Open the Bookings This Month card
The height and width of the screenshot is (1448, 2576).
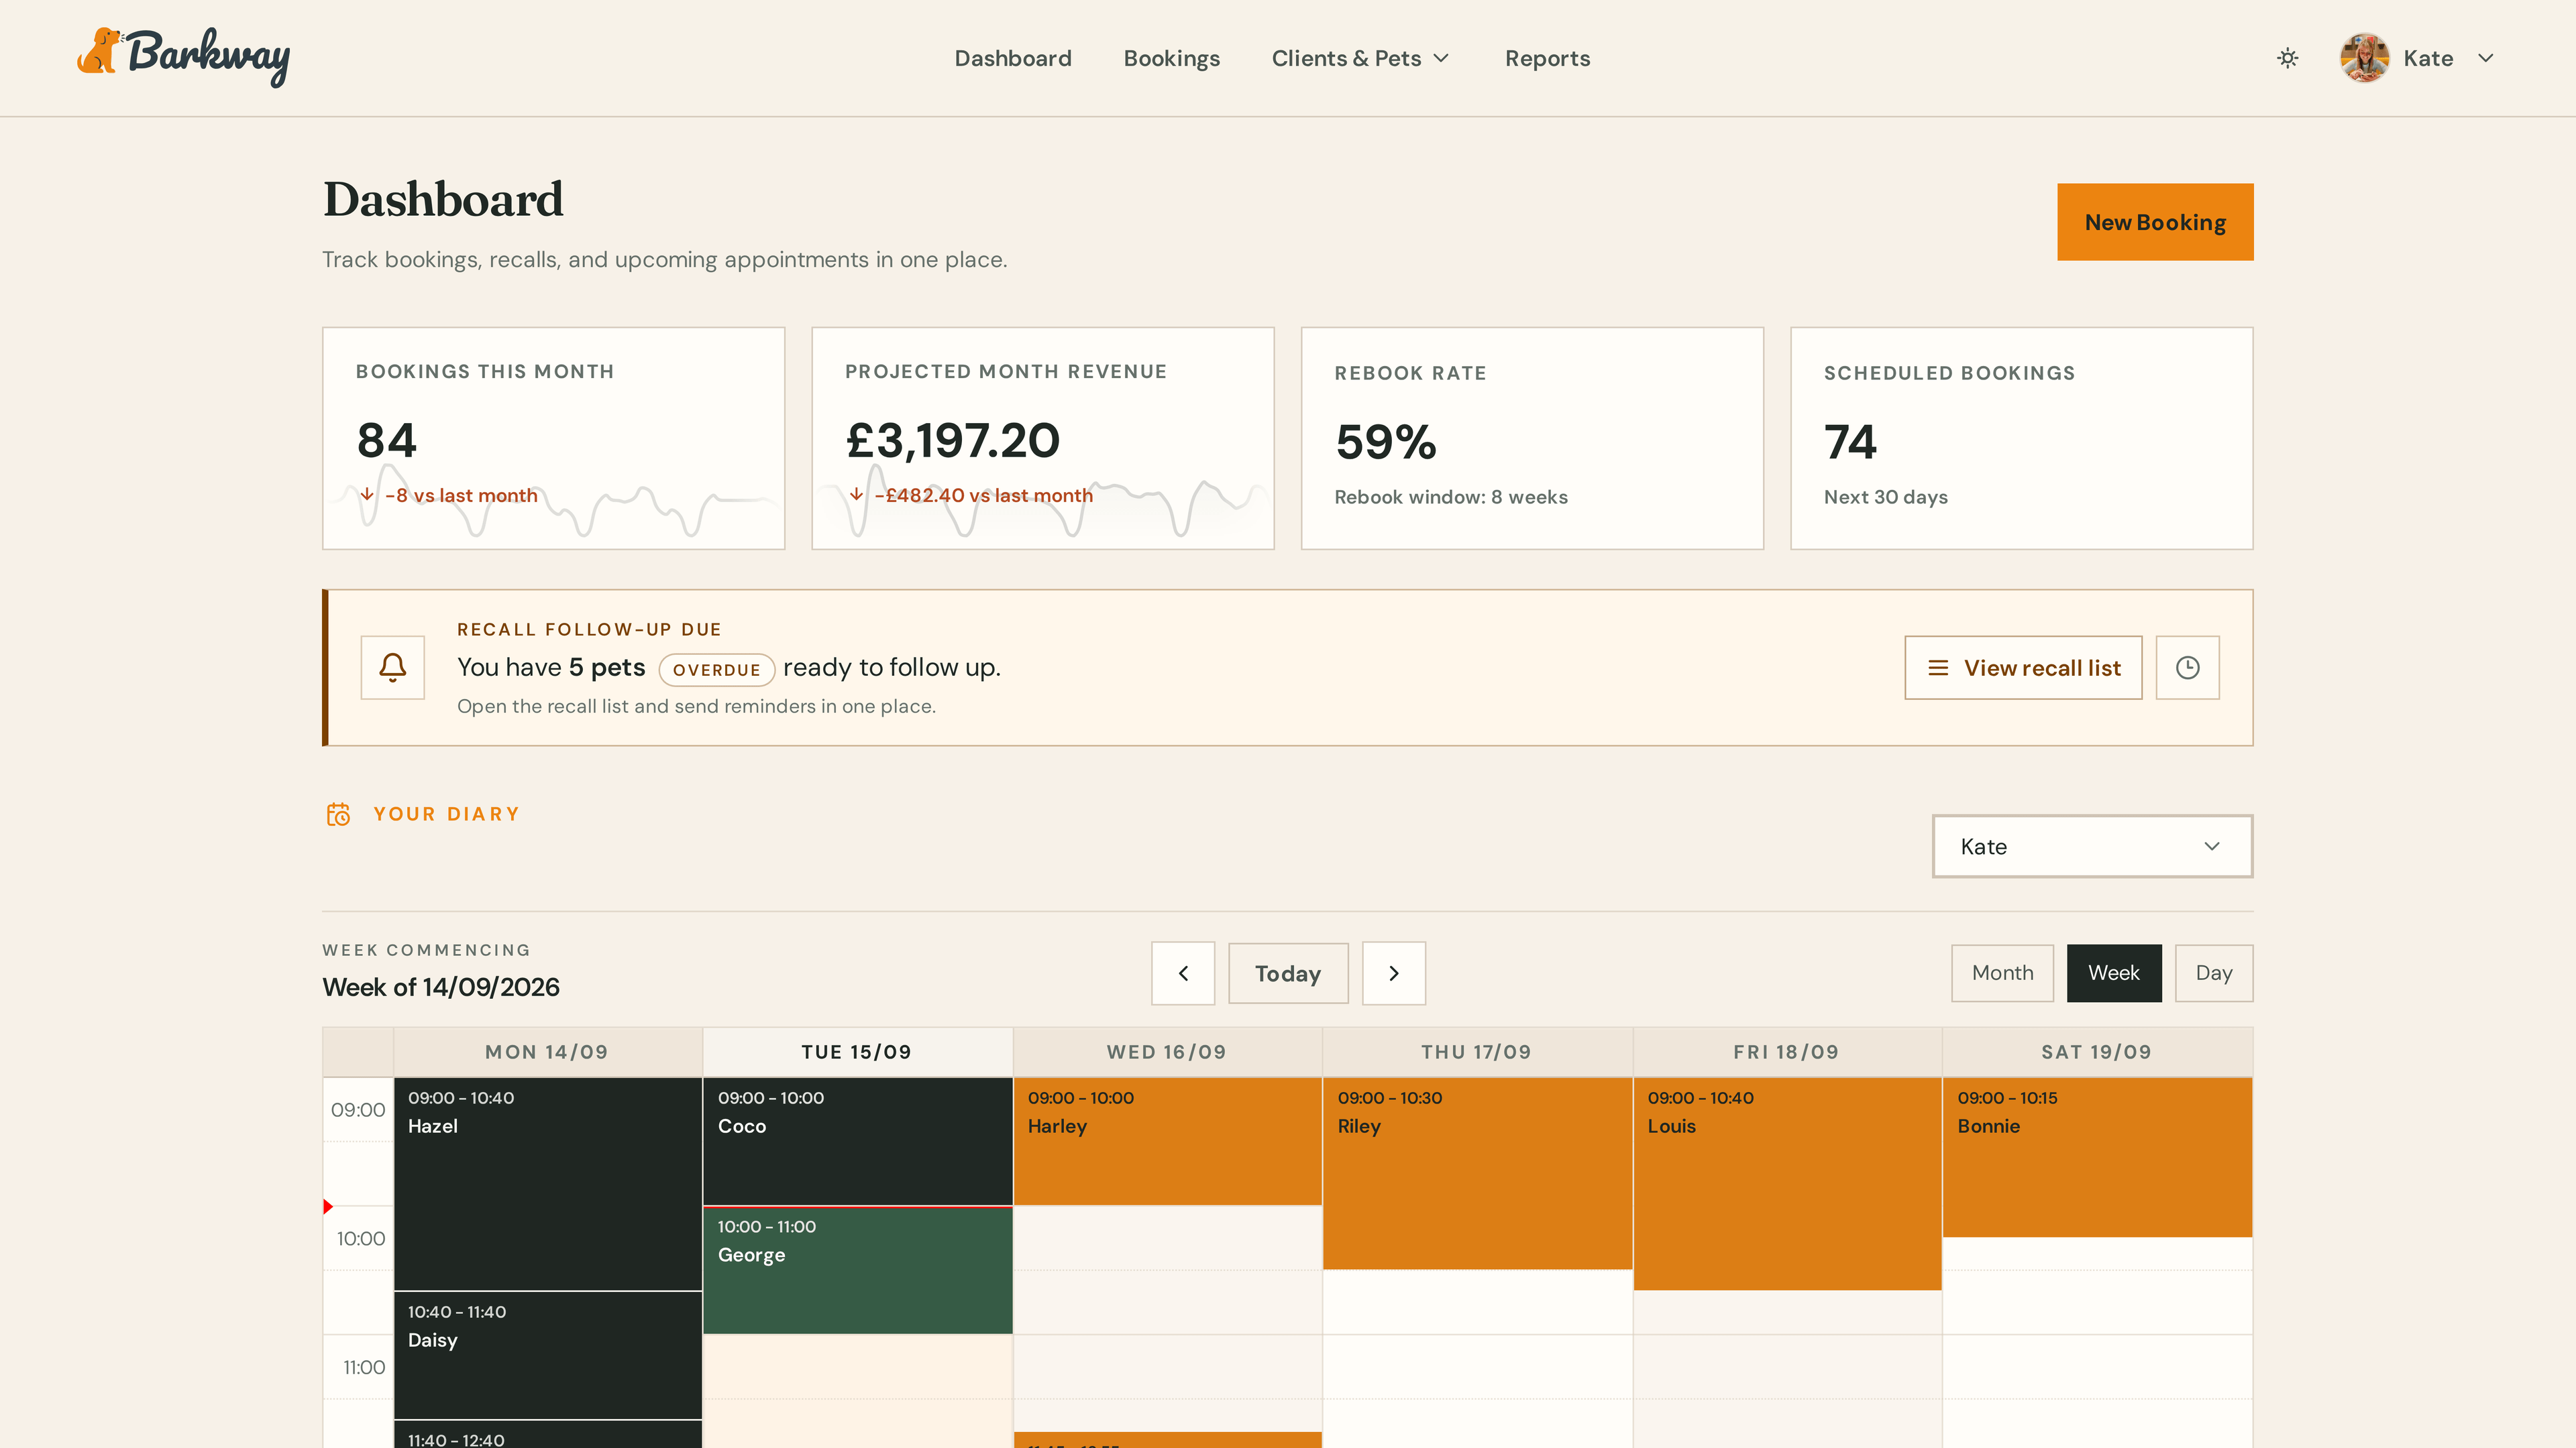point(553,438)
